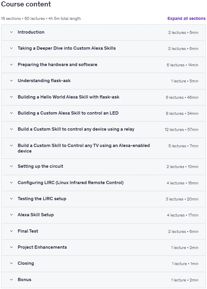207x289 pixels.
Task: Open the Bonus section title
Action: coord(25,280)
